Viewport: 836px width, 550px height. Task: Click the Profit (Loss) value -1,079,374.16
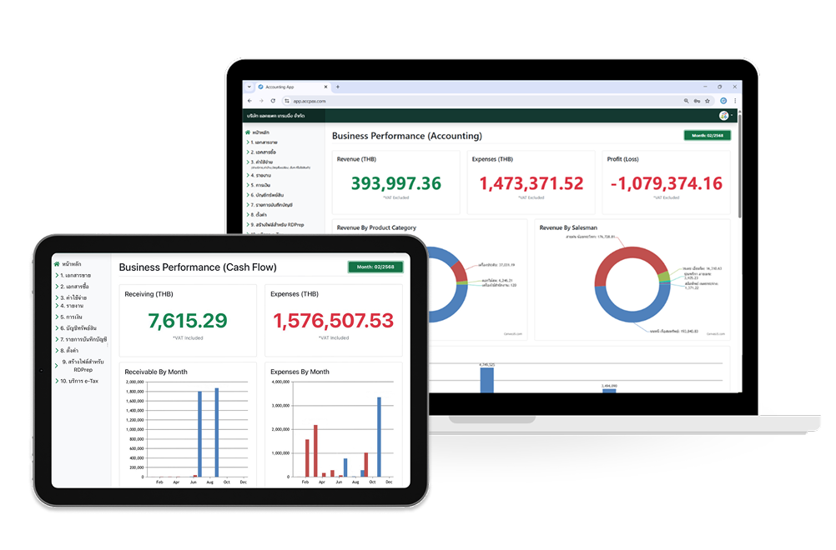(x=667, y=183)
